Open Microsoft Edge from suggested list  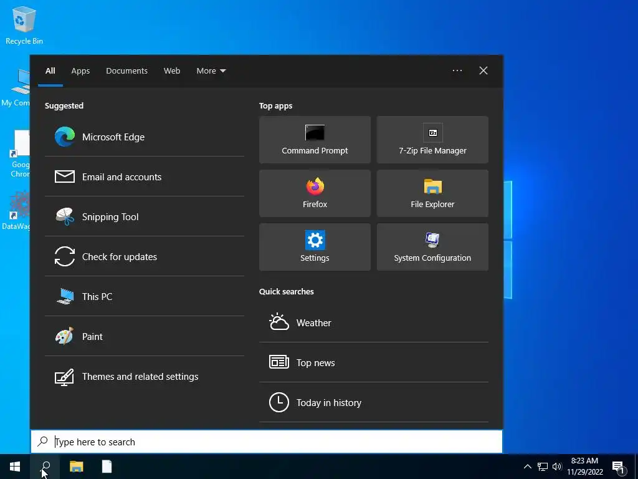[x=145, y=137]
